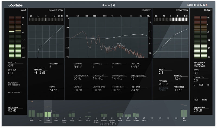Select channel 1 MIXMIX meter

(32, 113)
